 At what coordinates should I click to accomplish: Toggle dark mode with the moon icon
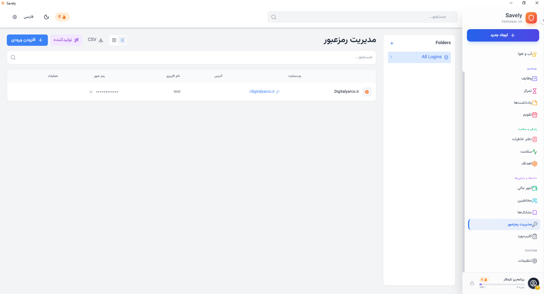click(46, 17)
